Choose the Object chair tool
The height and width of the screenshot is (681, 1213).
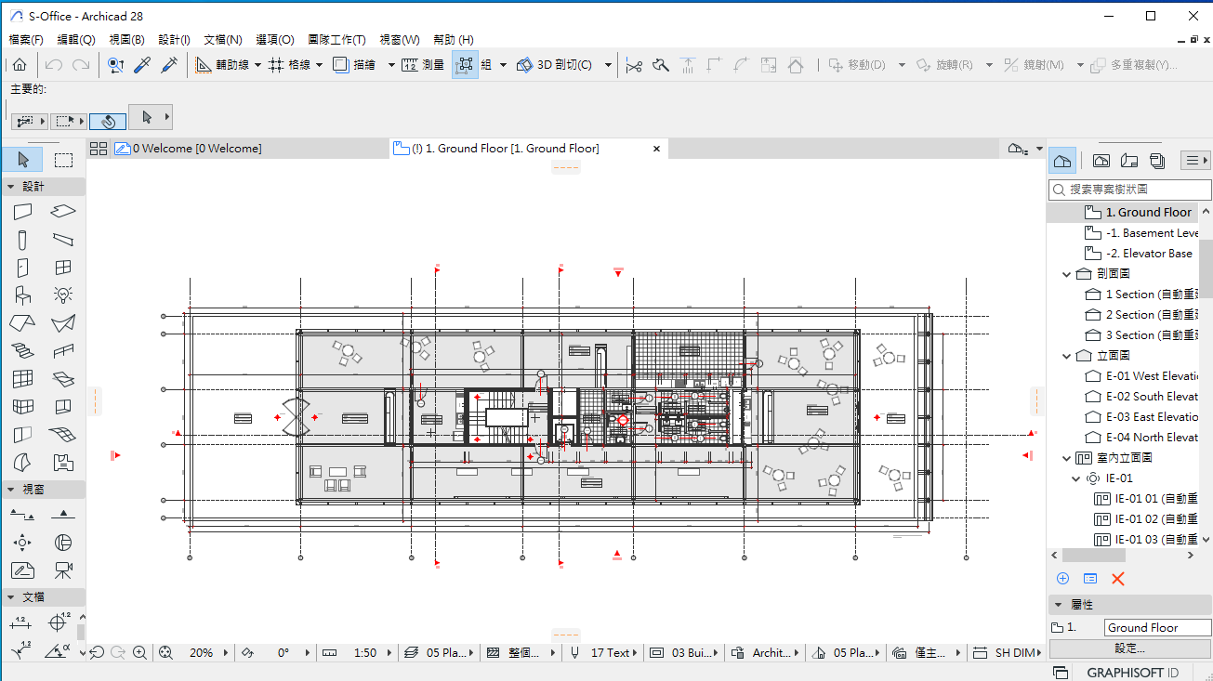coord(22,295)
